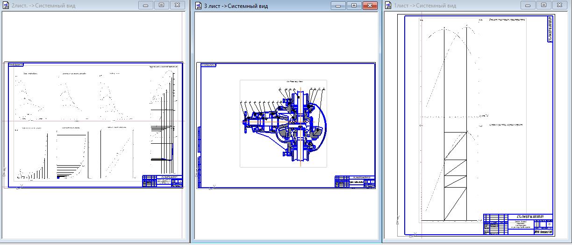The height and width of the screenshot is (245, 572).
Task: Minimize the '2лист.' drawing window
Action: pos(146,5)
